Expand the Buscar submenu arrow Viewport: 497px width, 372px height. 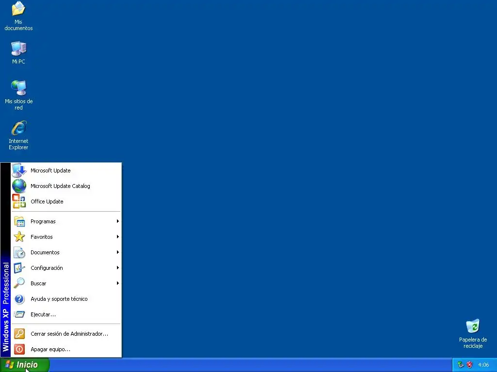pyautogui.click(x=117, y=283)
